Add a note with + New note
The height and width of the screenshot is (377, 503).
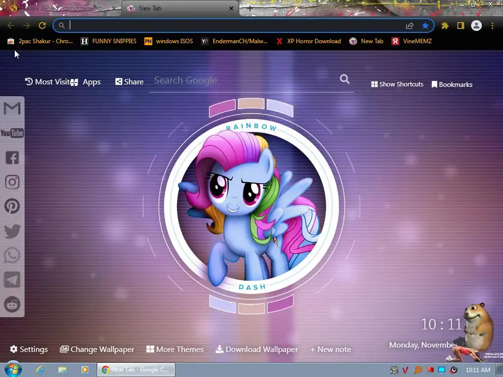(x=331, y=350)
